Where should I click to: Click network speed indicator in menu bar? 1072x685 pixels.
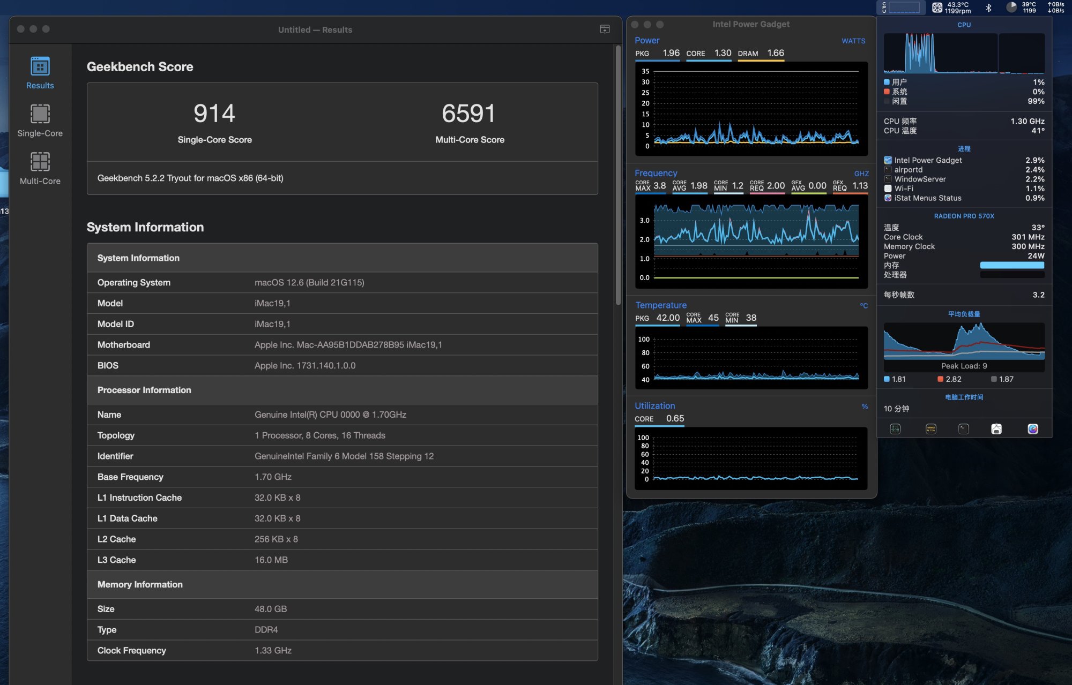coord(1056,7)
